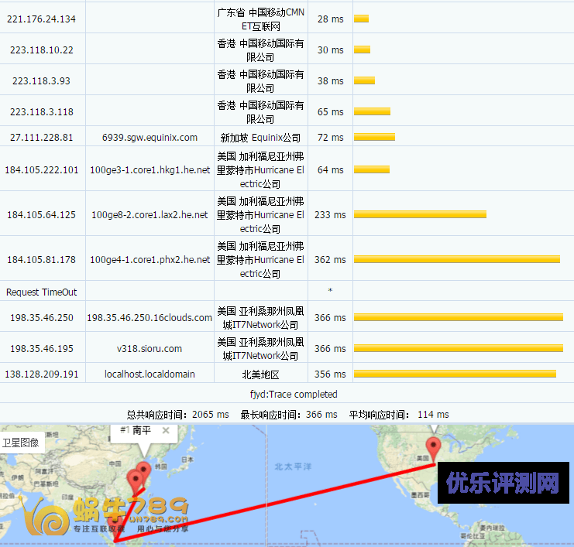Screen dimensions: 574x547
Task: Select IP address 223.118.10.22
Action: coord(41,50)
